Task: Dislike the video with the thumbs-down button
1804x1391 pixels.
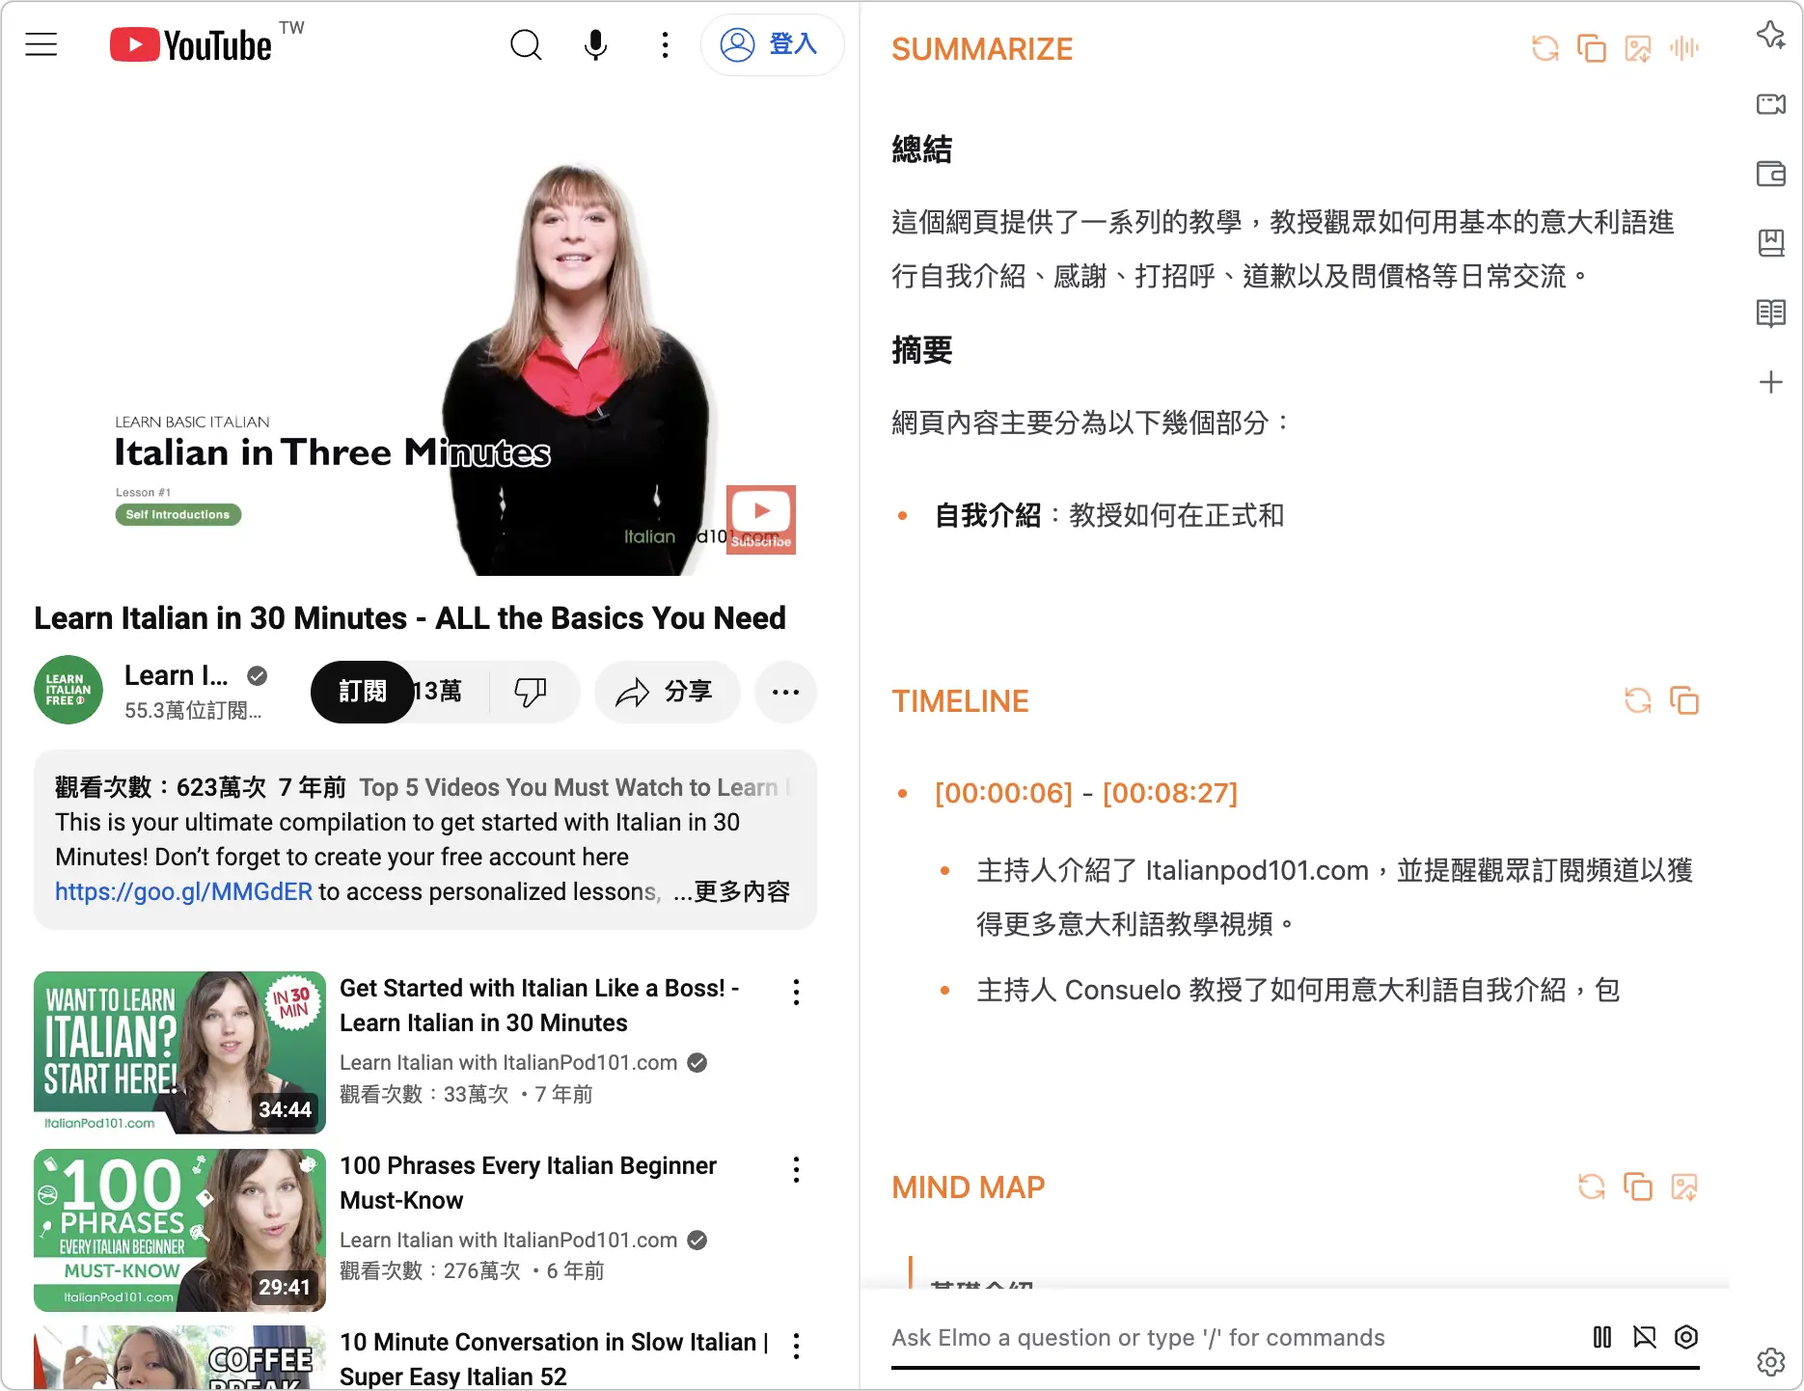Action: [532, 692]
